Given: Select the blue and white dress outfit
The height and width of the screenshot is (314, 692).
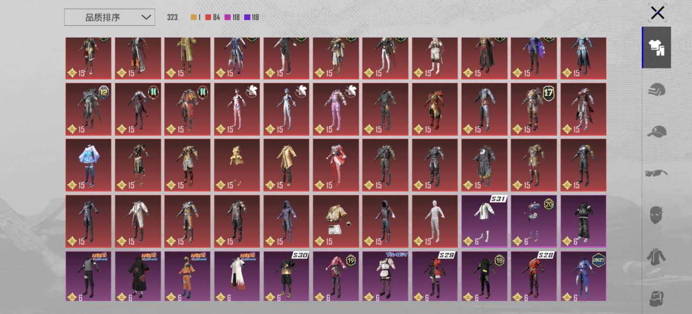Looking at the screenshot, I should [88, 165].
